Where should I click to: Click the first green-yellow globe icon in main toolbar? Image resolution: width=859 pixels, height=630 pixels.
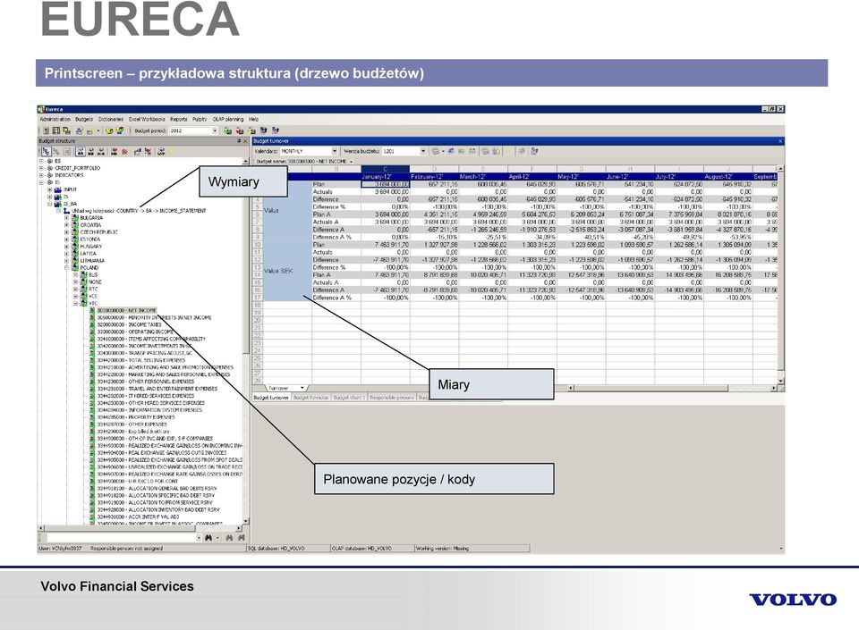(x=109, y=130)
